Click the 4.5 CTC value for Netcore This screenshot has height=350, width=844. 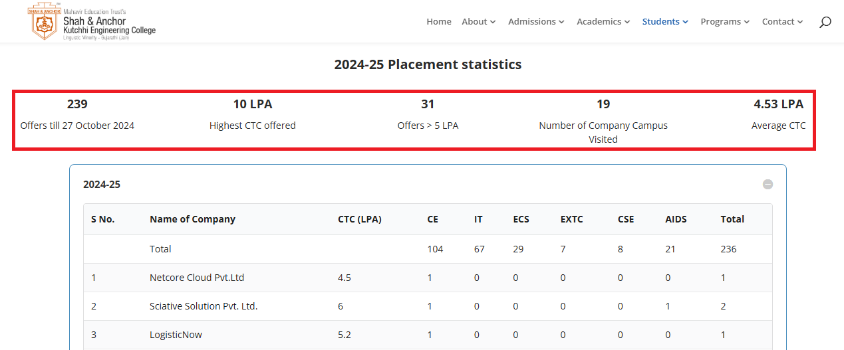coord(345,278)
